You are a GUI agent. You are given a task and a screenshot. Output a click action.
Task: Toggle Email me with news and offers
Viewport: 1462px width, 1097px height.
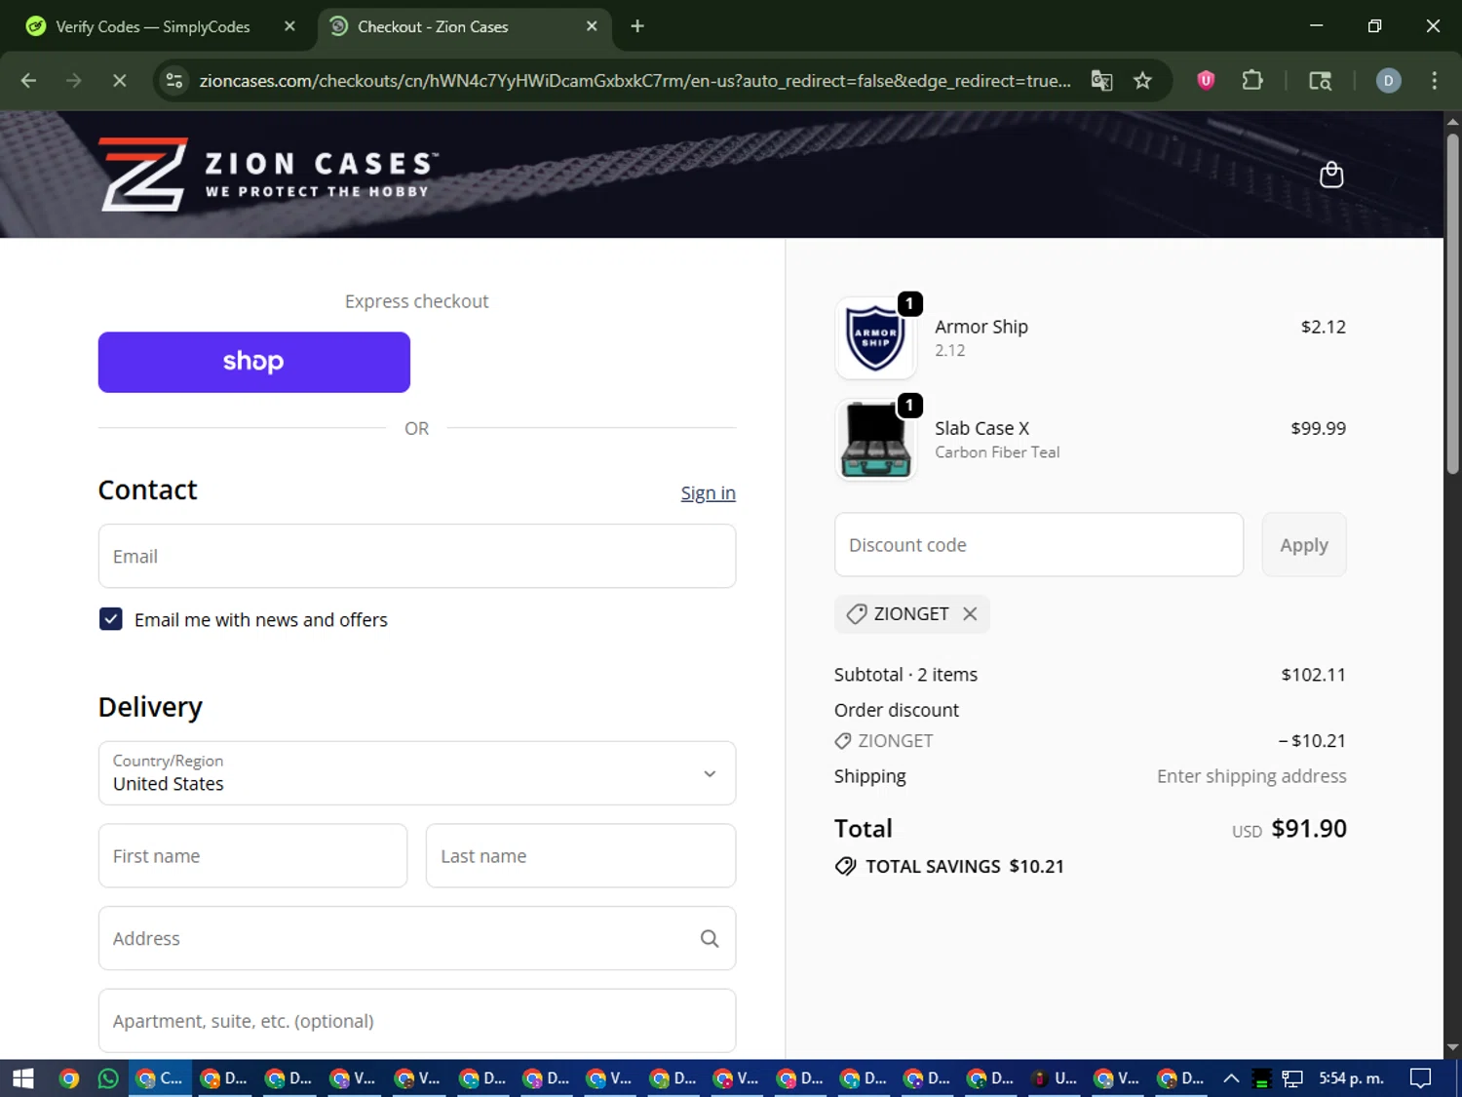coord(111,619)
